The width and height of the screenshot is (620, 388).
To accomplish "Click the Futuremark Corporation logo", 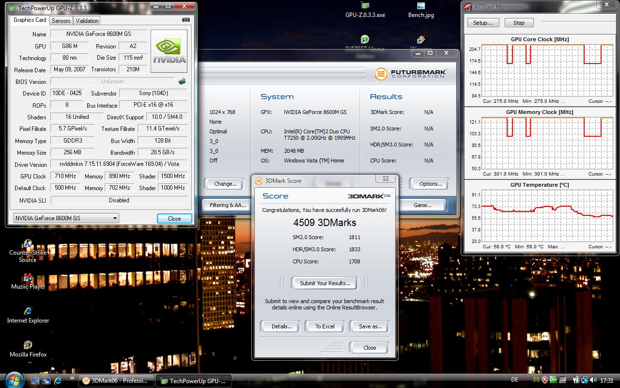I will 411,73.
